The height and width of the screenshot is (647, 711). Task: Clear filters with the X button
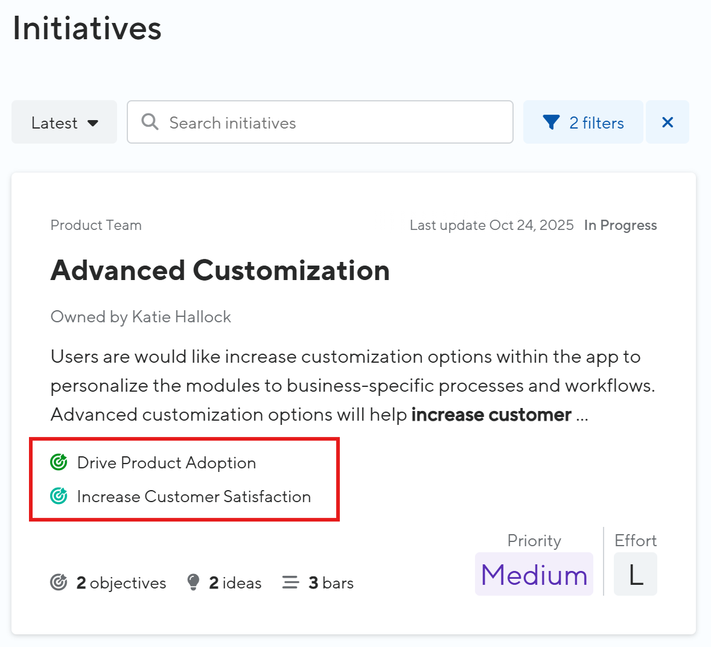[668, 123]
